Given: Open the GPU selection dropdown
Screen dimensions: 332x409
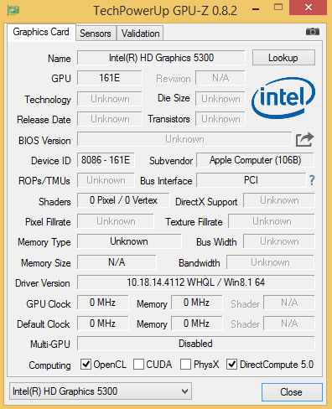Looking at the screenshot, I should click(x=101, y=391).
